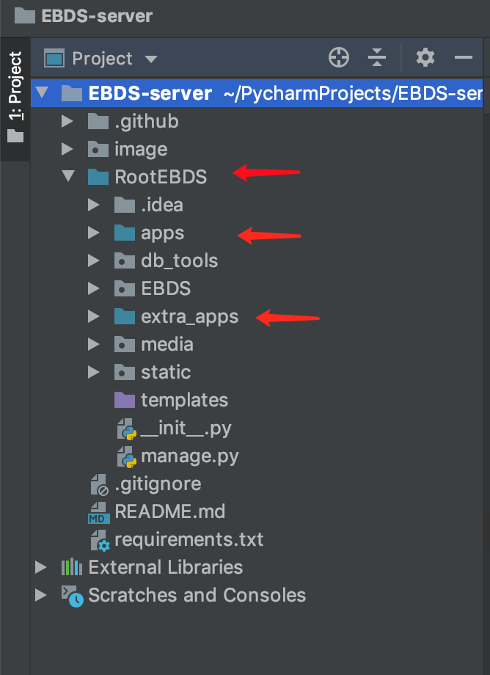This screenshot has height=675, width=490.
Task: Click the requirements.txt file icon
Action: point(100,540)
